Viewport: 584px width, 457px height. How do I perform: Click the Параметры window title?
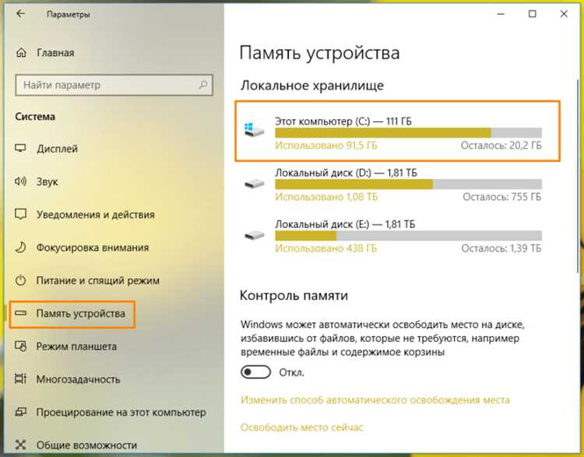69,15
